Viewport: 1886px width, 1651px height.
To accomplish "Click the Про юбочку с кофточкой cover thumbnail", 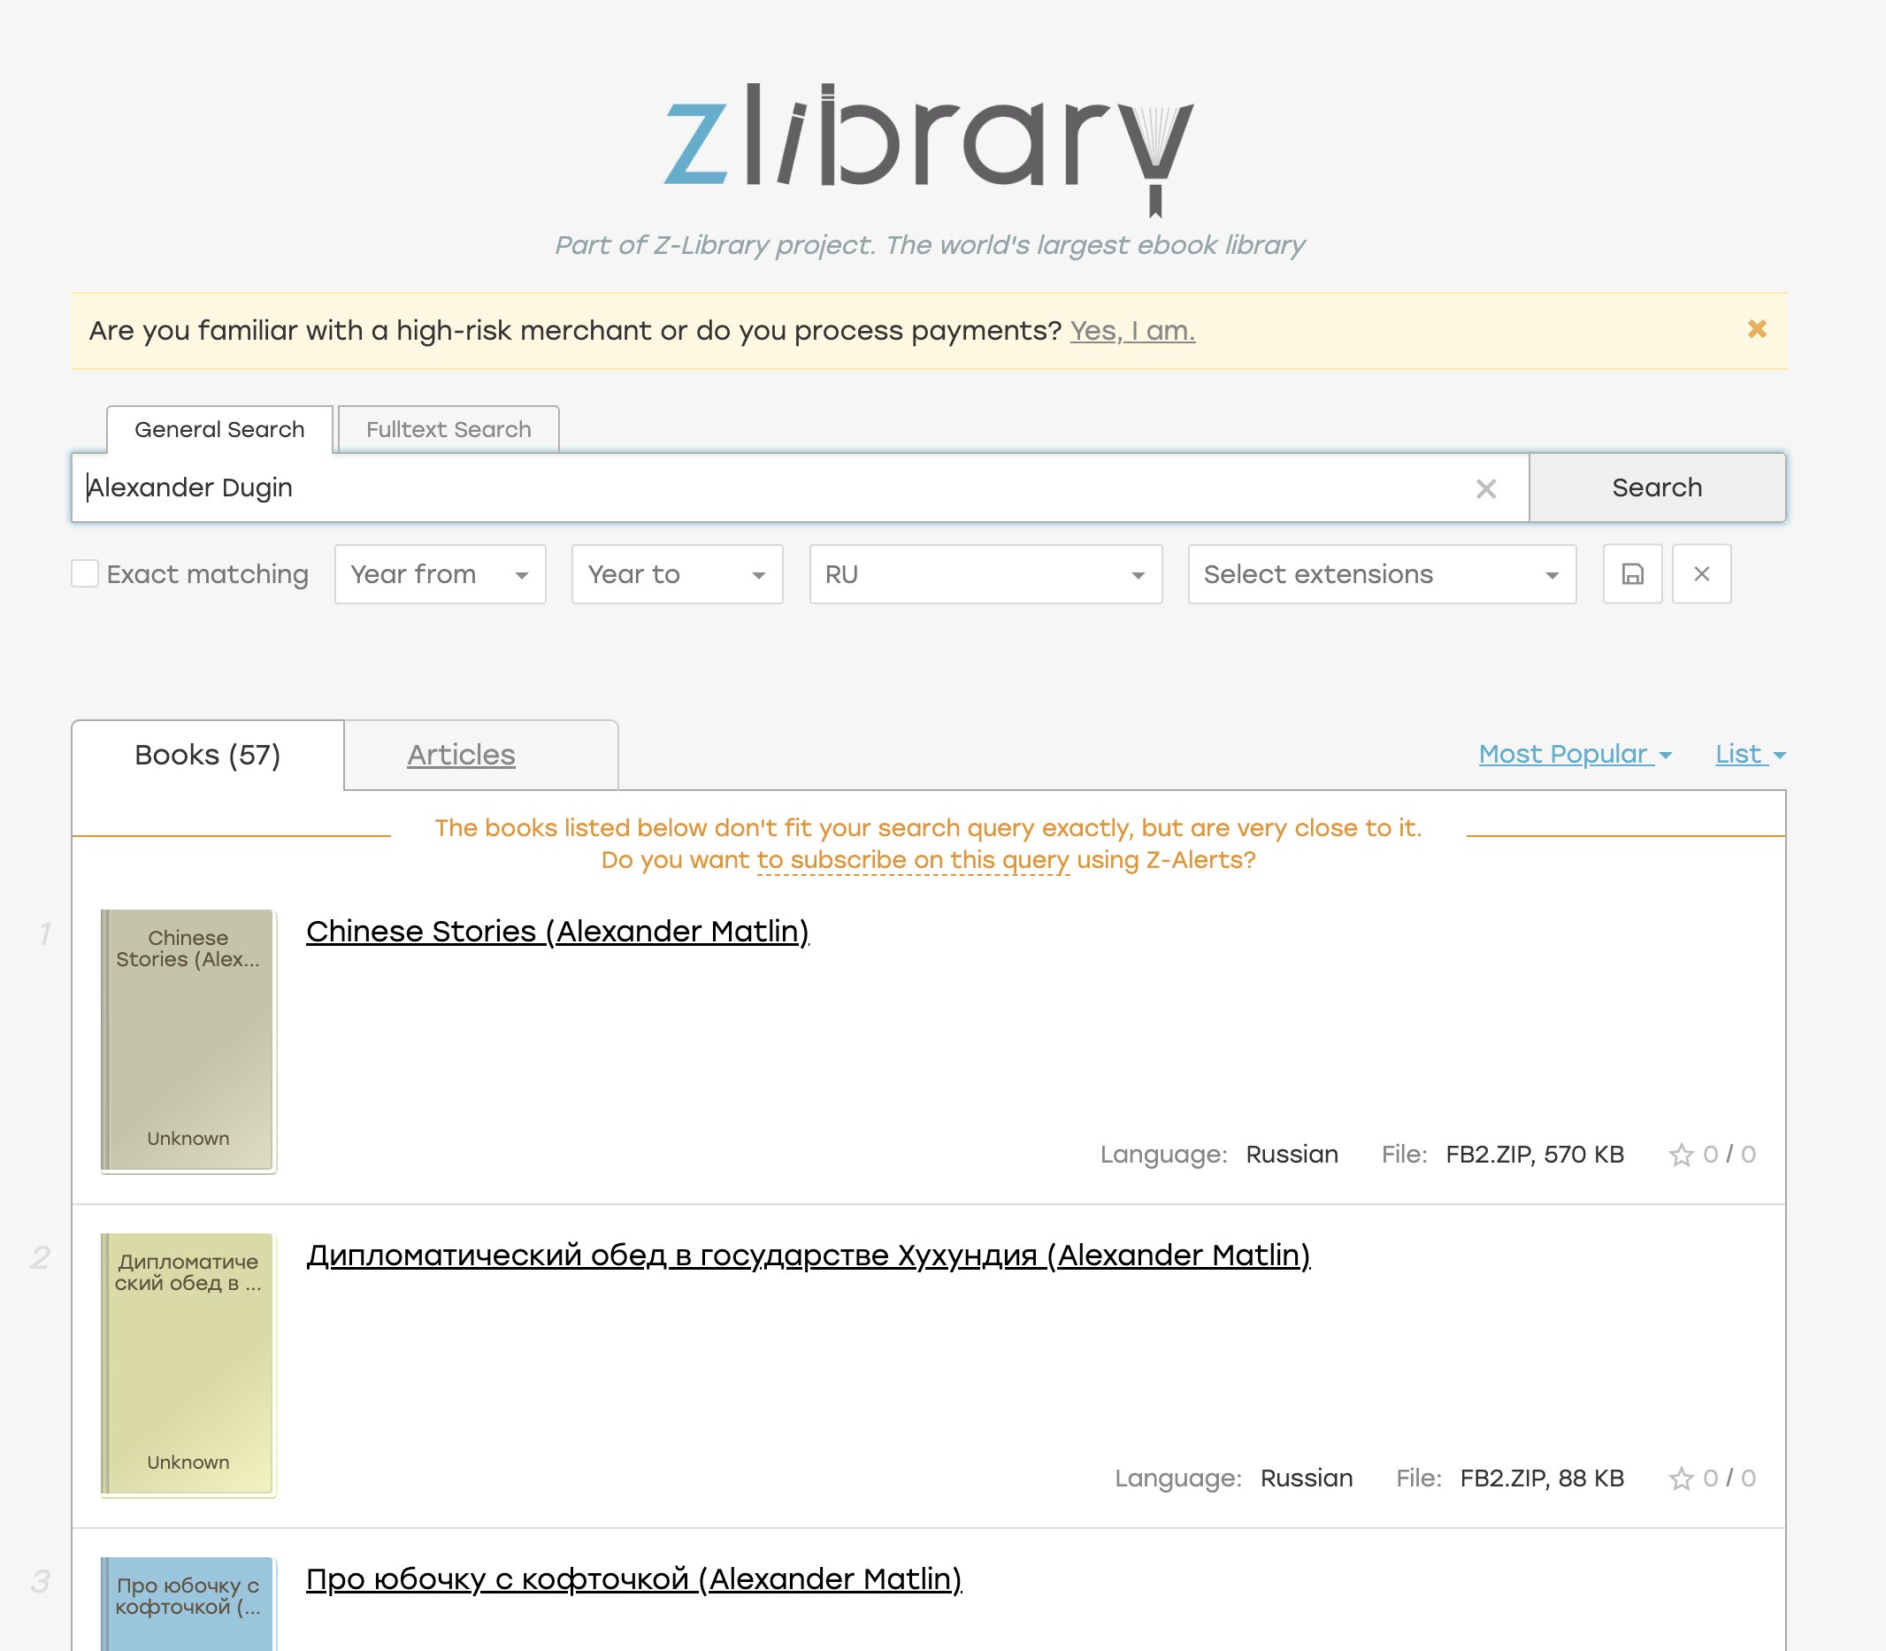I will click(188, 1603).
